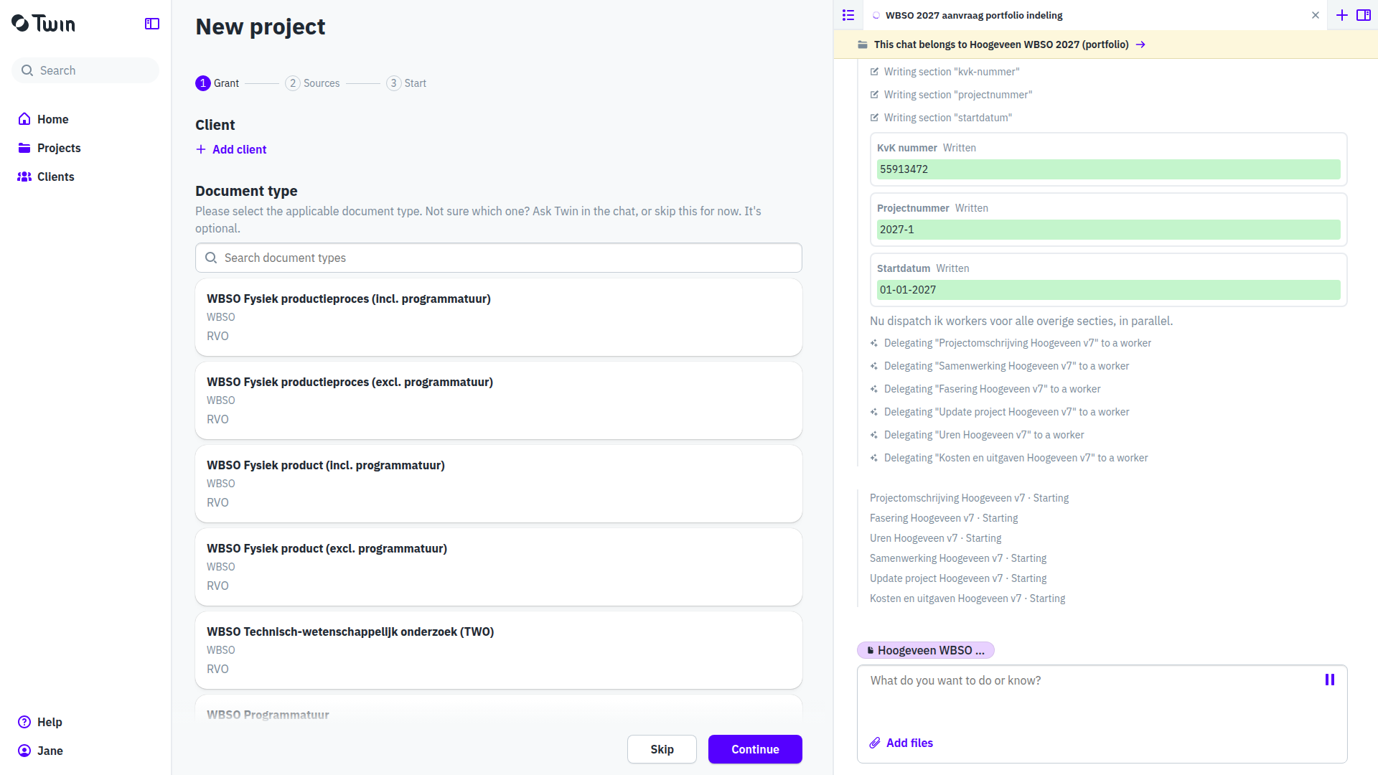Screen dimensions: 1378x775
Task: Open the chat list icon
Action: coord(848,15)
